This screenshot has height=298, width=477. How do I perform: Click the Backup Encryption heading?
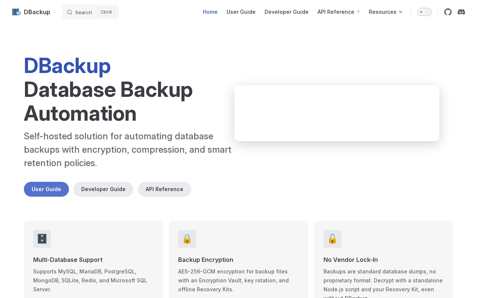[x=206, y=260]
